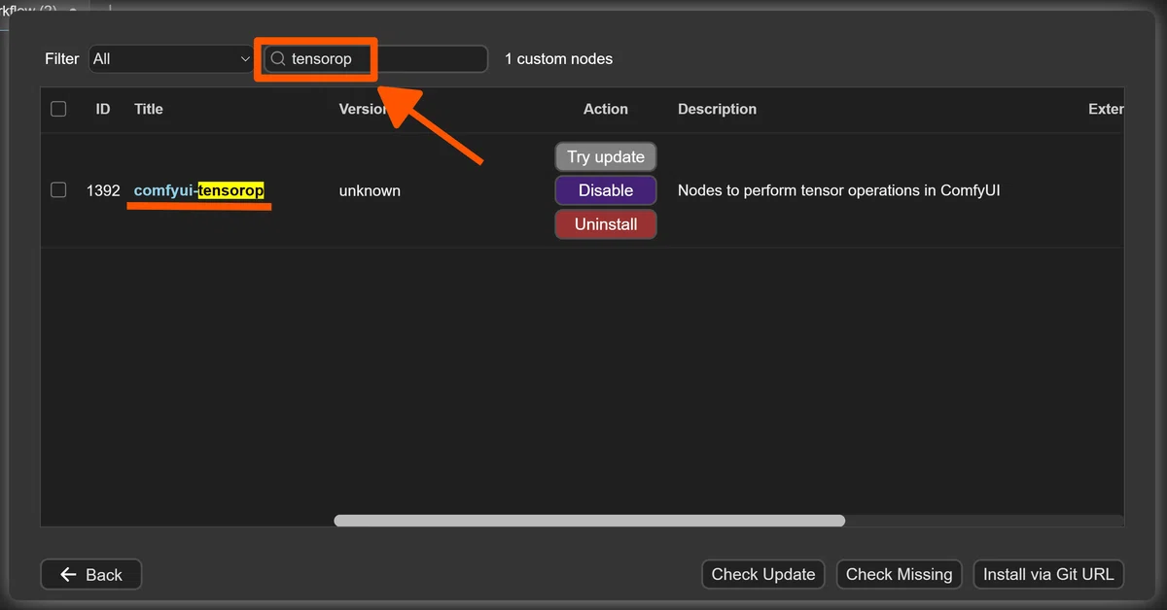
Task: Sort by the Version column header
Action: (x=363, y=109)
